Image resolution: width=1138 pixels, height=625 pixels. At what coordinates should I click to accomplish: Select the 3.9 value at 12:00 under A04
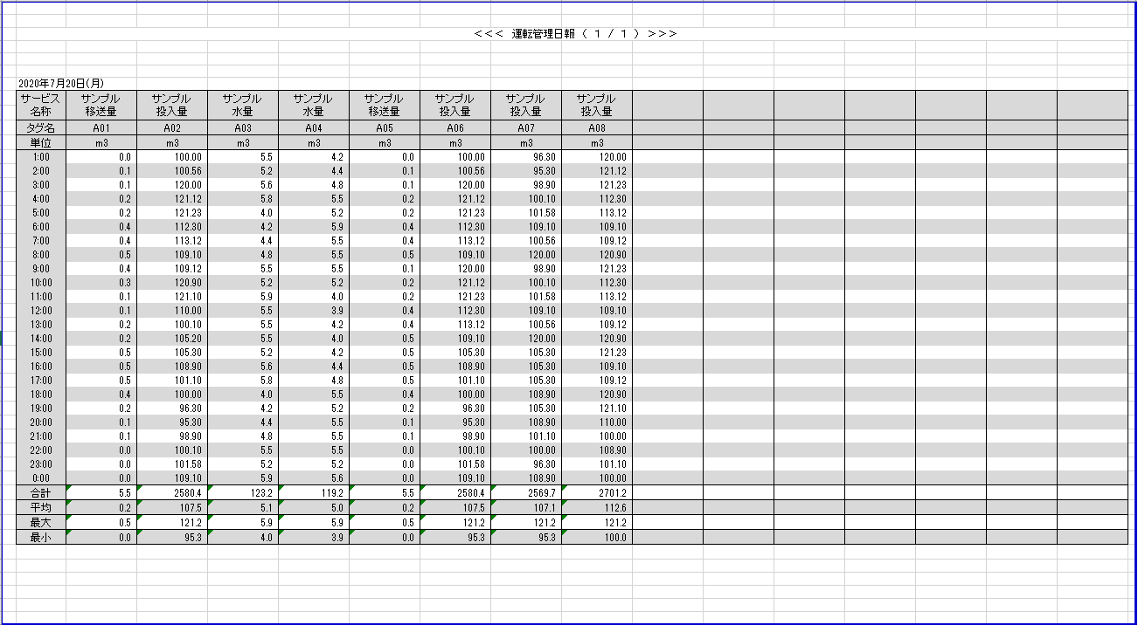tap(314, 311)
